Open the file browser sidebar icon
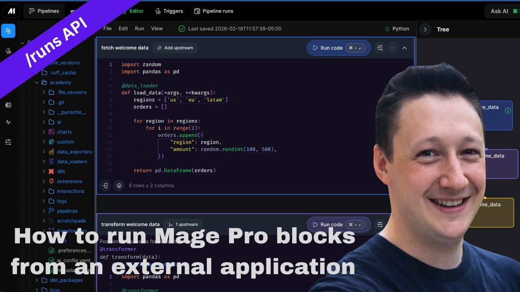The width and height of the screenshot is (520, 292). [x=8, y=31]
